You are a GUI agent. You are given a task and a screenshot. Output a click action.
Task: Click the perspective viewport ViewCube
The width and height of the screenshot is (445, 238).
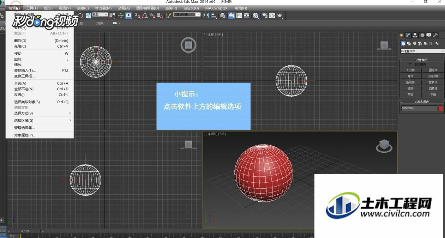[384, 145]
